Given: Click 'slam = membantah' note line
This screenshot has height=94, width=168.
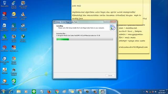Looking at the screenshot, I should click(x=128, y=28).
